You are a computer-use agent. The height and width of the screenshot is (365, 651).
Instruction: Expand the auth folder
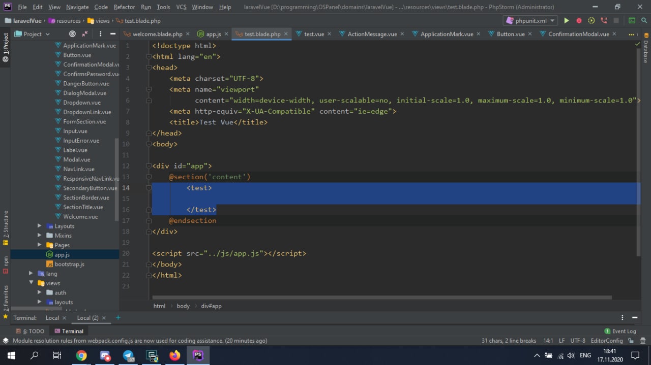(40, 292)
